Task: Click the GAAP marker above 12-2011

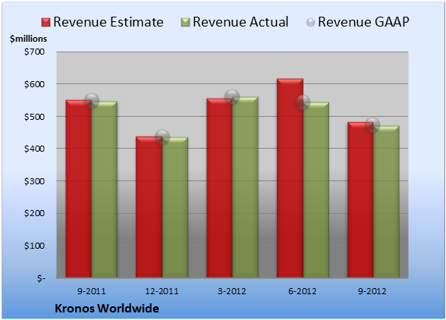Action: point(162,137)
